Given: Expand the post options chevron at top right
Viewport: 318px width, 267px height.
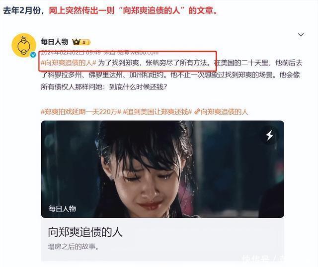Looking at the screenshot, I should pos(301,35).
